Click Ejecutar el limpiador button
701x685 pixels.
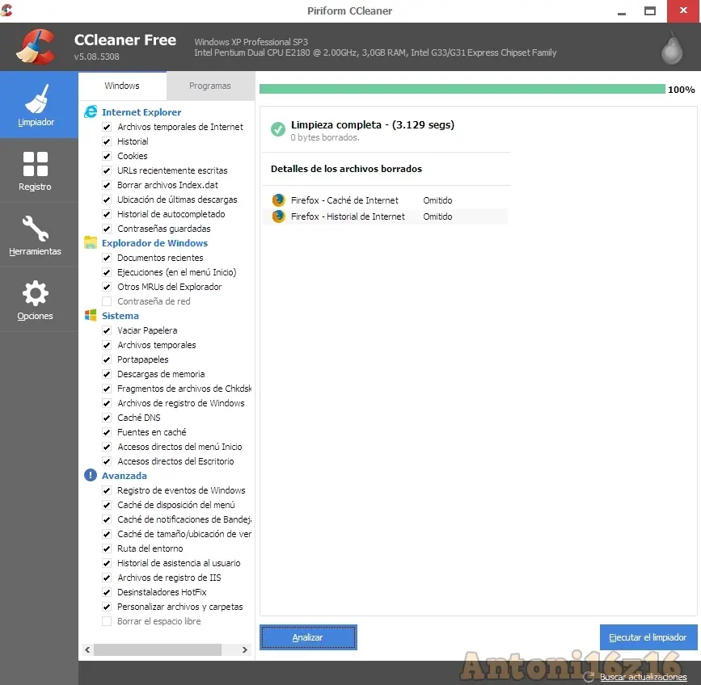[x=648, y=637]
